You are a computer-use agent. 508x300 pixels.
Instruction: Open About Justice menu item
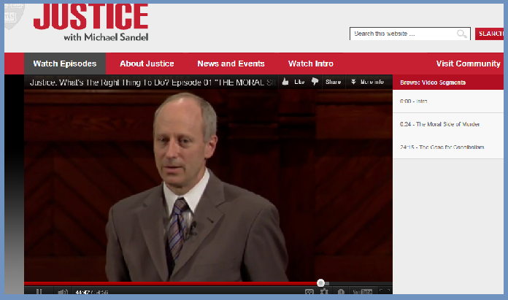(x=147, y=64)
